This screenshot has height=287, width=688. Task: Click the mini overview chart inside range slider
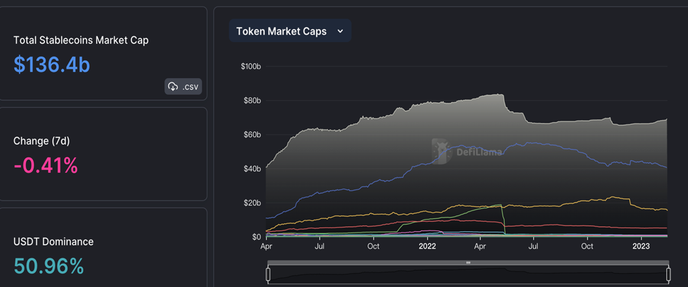point(468,275)
